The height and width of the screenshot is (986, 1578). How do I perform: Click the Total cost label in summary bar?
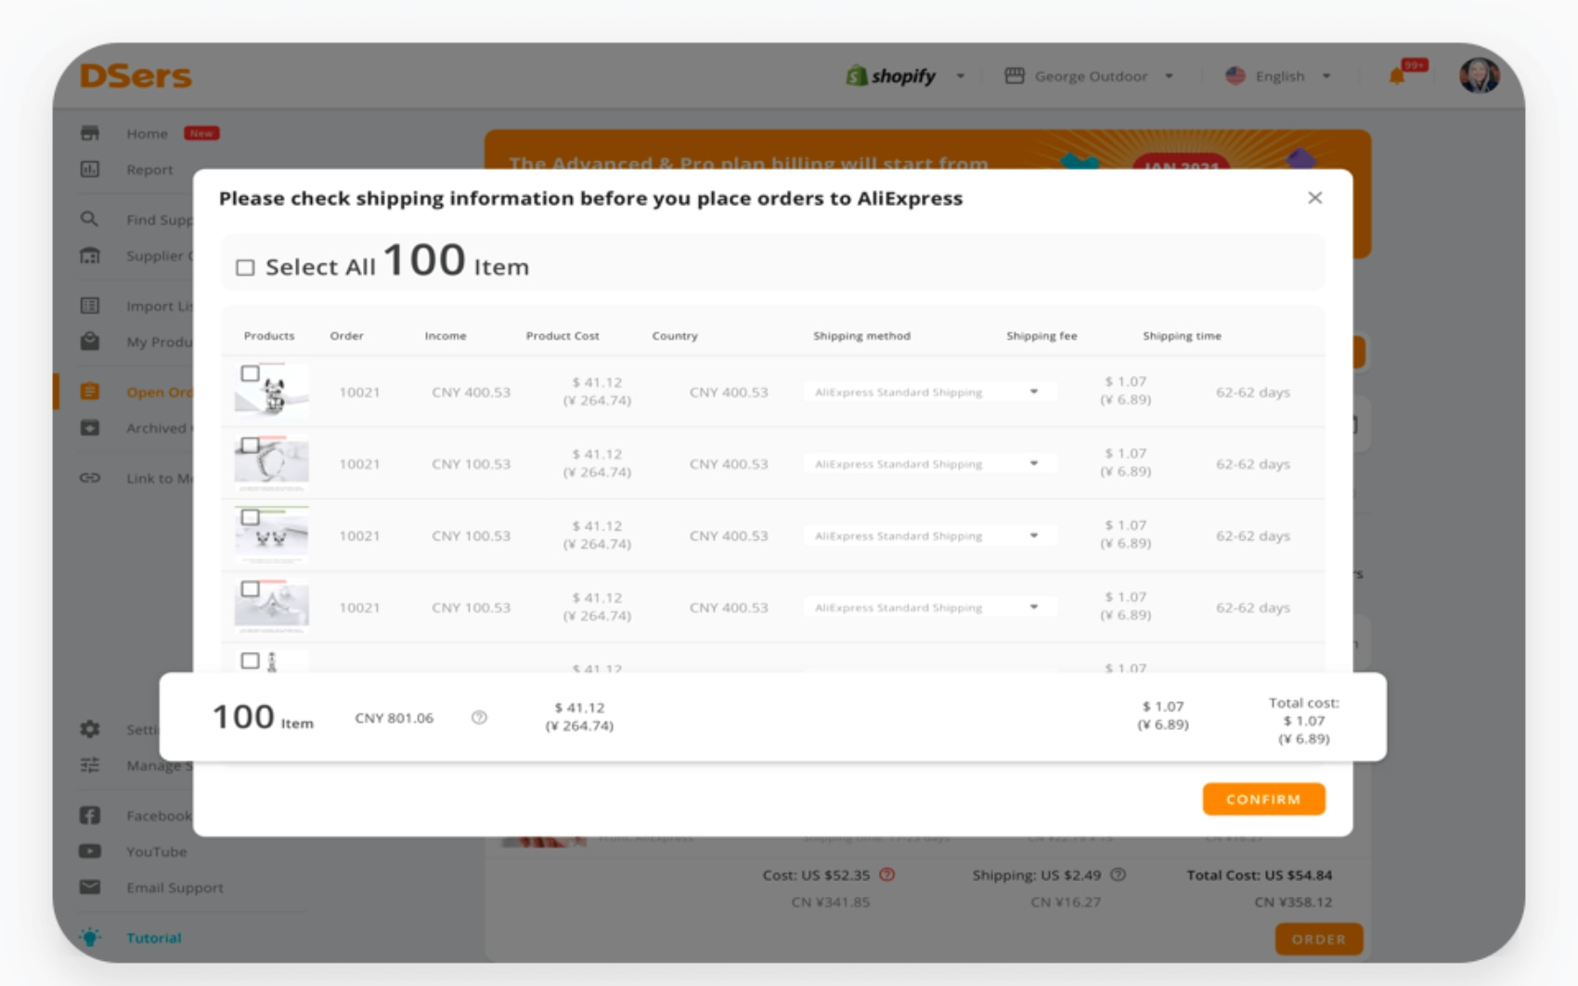point(1304,703)
